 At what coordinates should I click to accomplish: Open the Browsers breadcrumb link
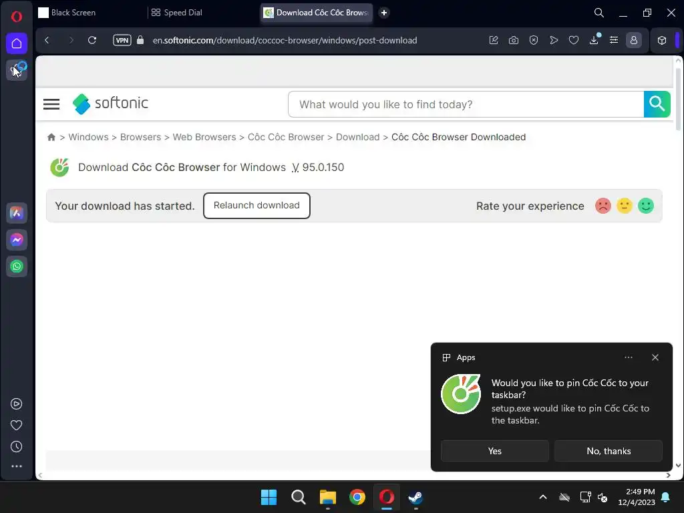140,137
